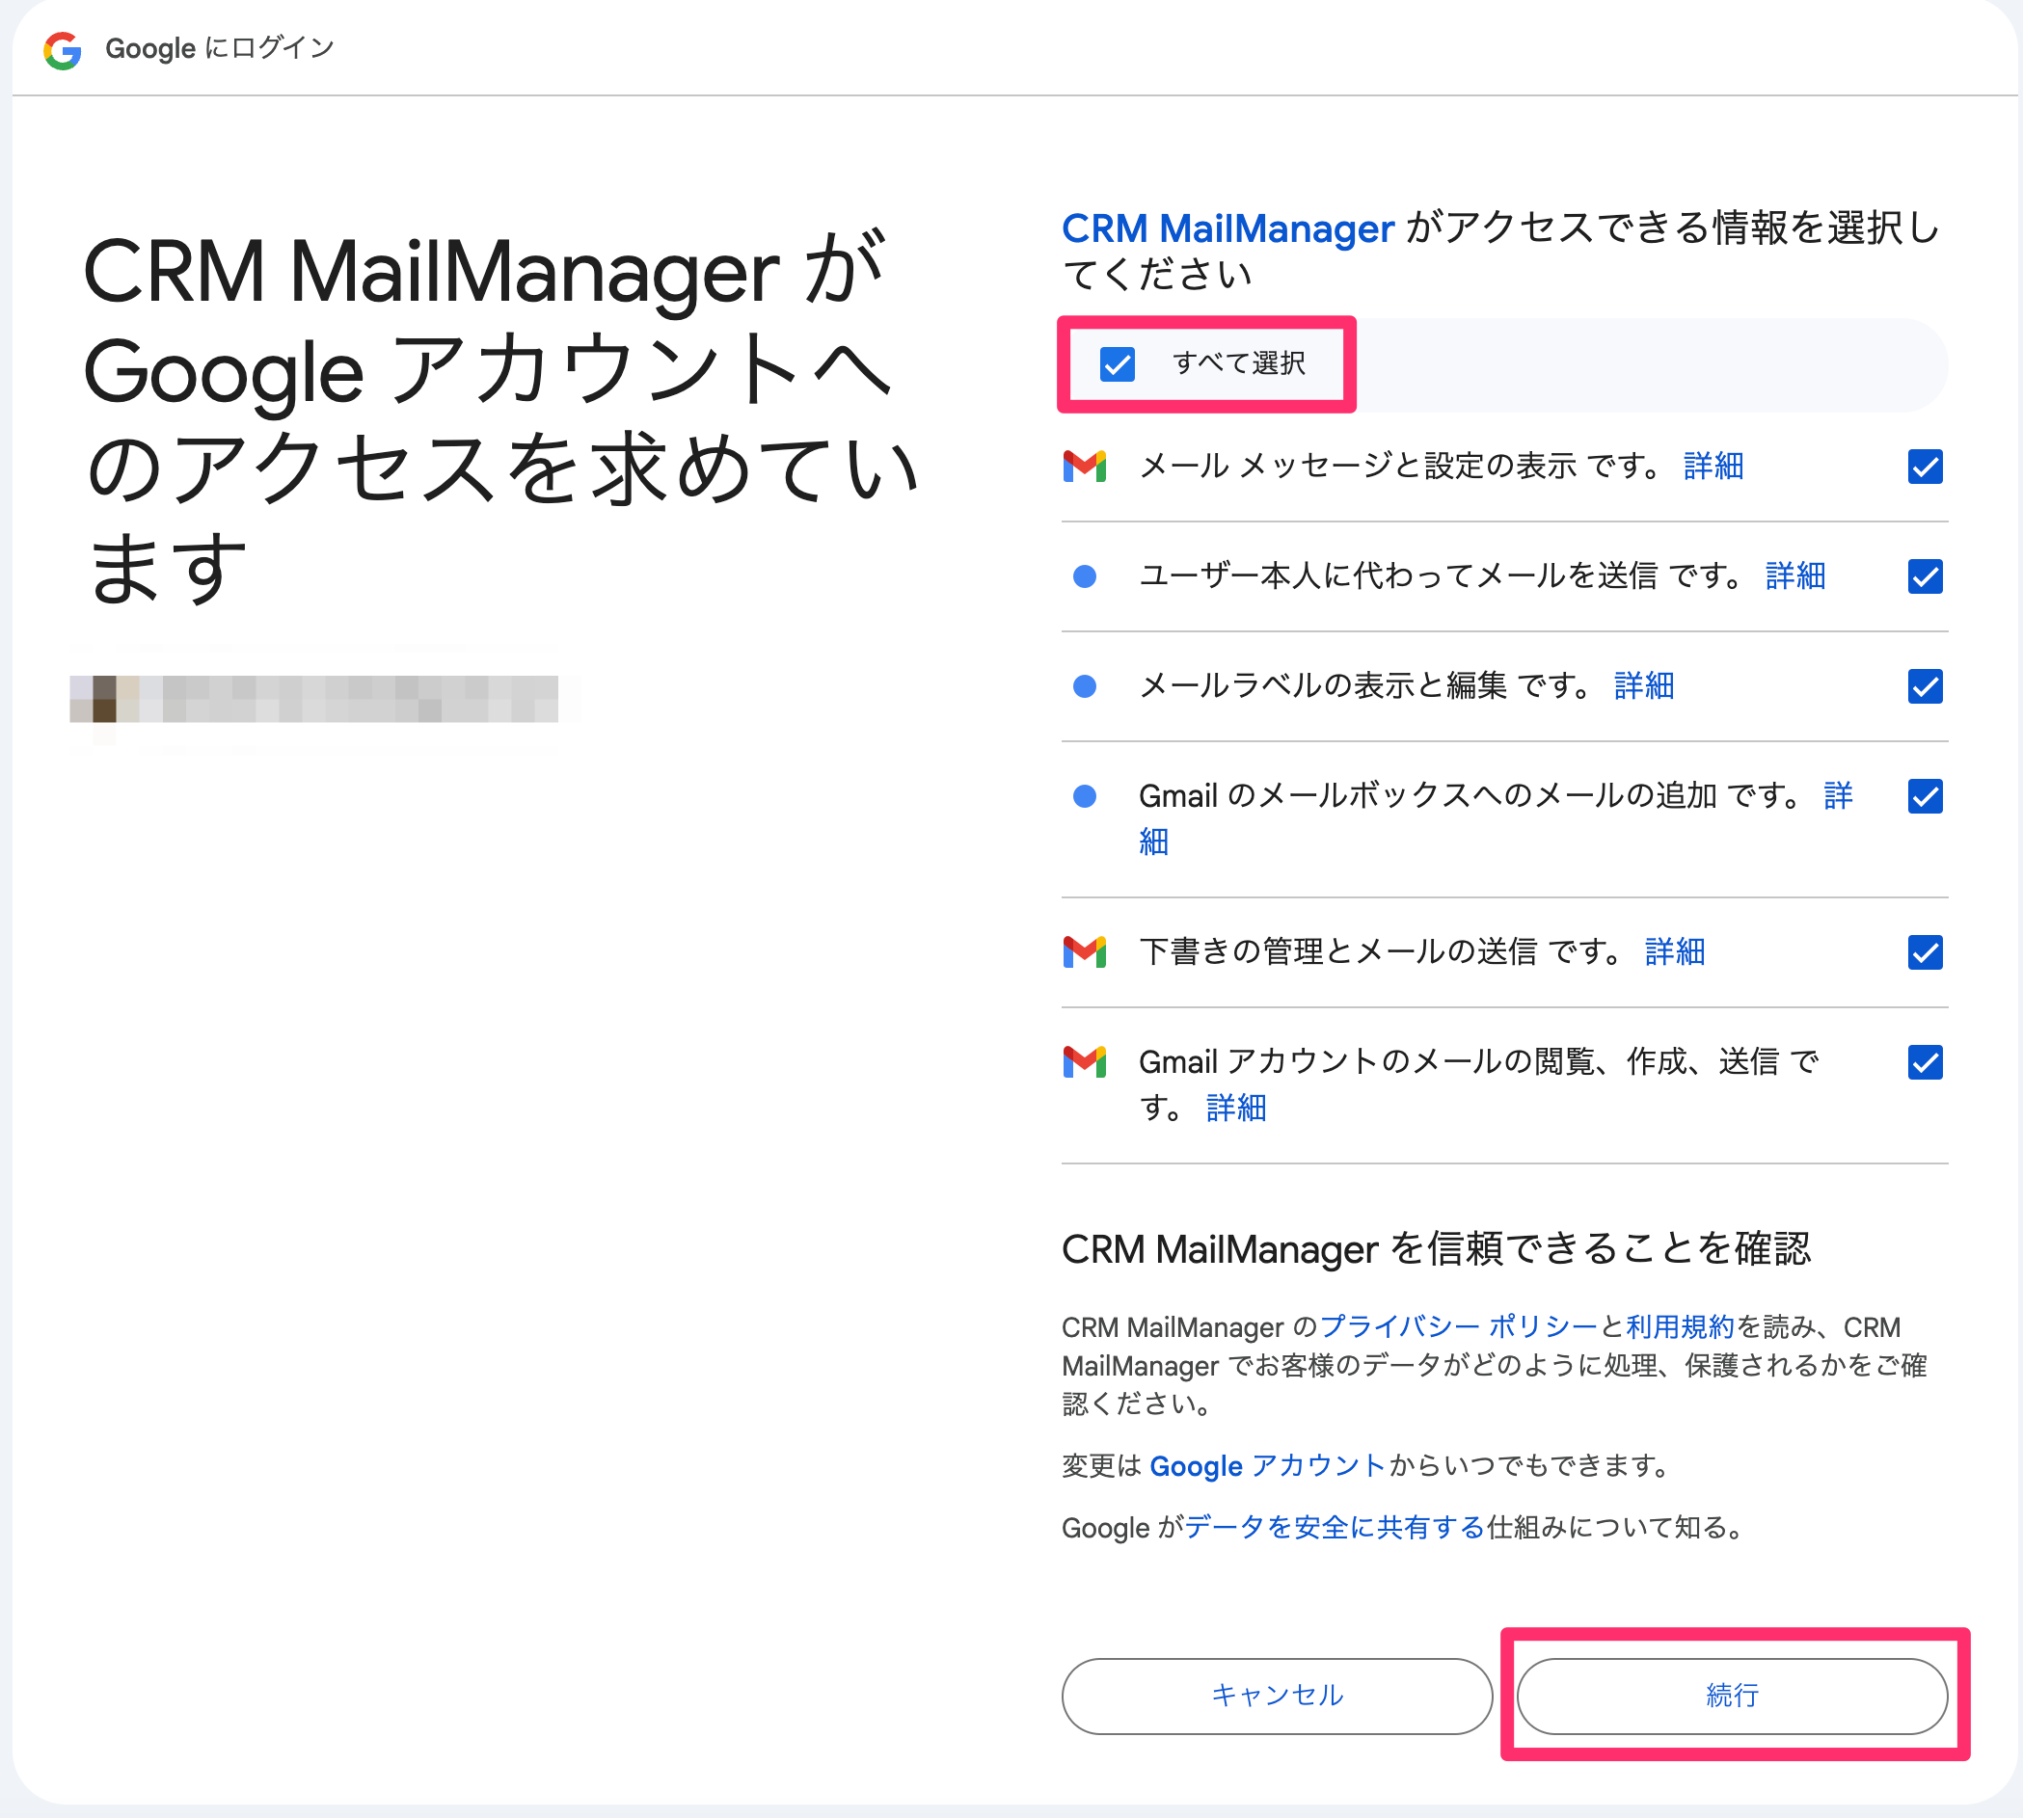Image resolution: width=2023 pixels, height=1818 pixels.
Task: Open 詳細 link for メールラベルの表示と編集
Action: [1643, 686]
